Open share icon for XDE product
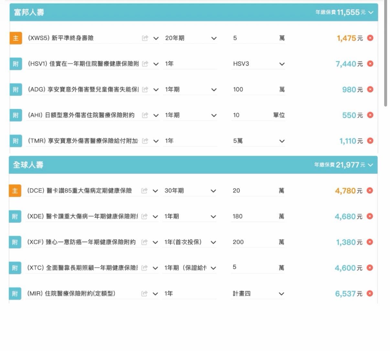The width and height of the screenshot is (390, 351). [x=144, y=216]
